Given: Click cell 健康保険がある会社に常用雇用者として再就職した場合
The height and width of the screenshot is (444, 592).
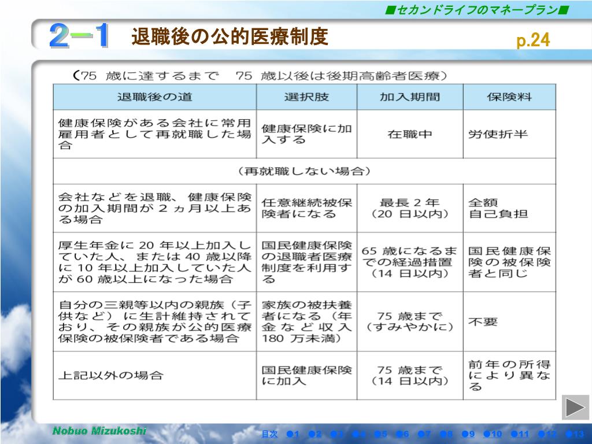Looking at the screenshot, I should pyautogui.click(x=155, y=134).
